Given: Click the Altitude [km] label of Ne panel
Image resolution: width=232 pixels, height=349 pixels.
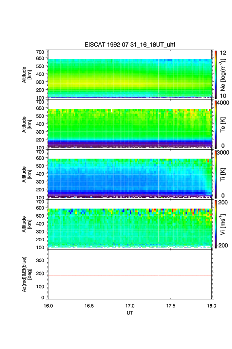Looking at the screenshot, I should pos(27,75).
